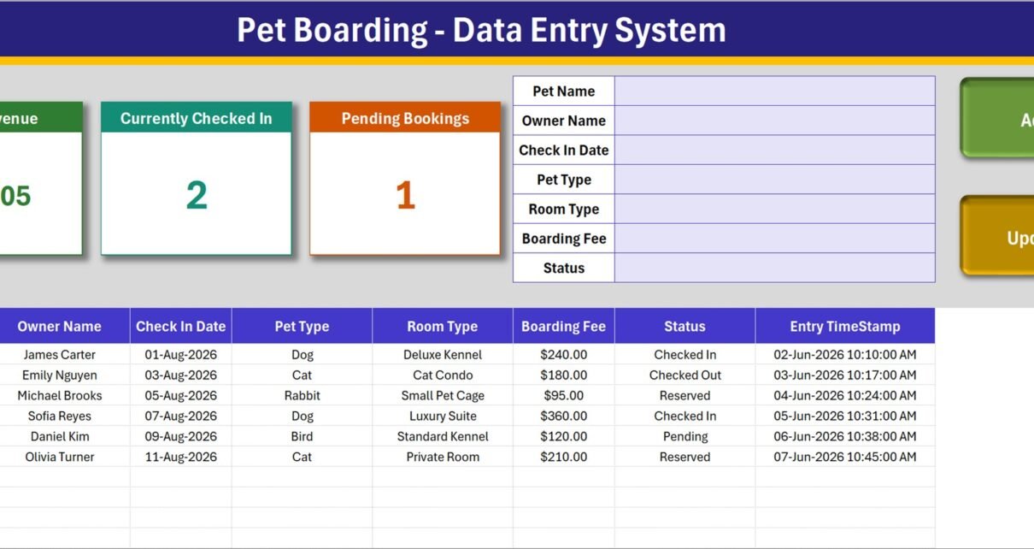Select the Owner Name input field
Image resolution: width=1034 pixels, height=549 pixels.
coord(774,121)
